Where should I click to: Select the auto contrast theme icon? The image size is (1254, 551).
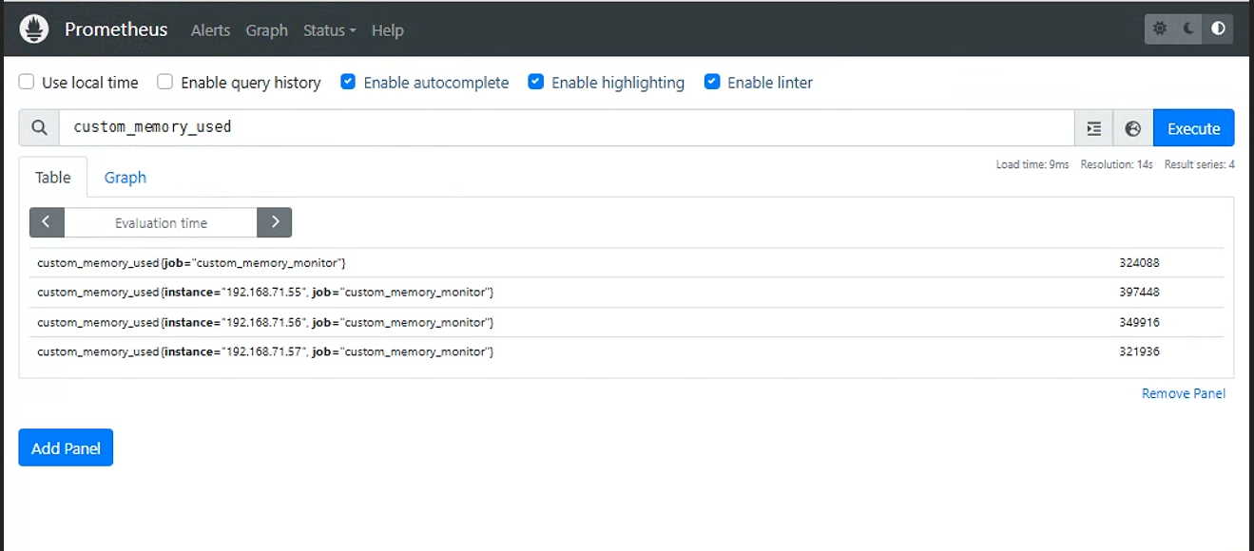click(1218, 29)
